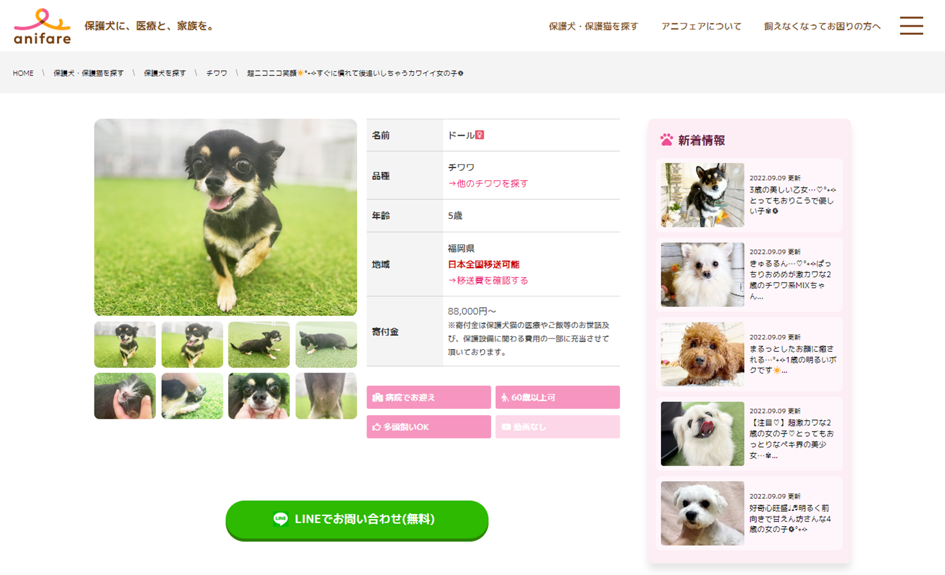Image resolution: width=945 pixels, height=575 pixels.
Task: Click the LINE icon on green button
Action: [280, 519]
